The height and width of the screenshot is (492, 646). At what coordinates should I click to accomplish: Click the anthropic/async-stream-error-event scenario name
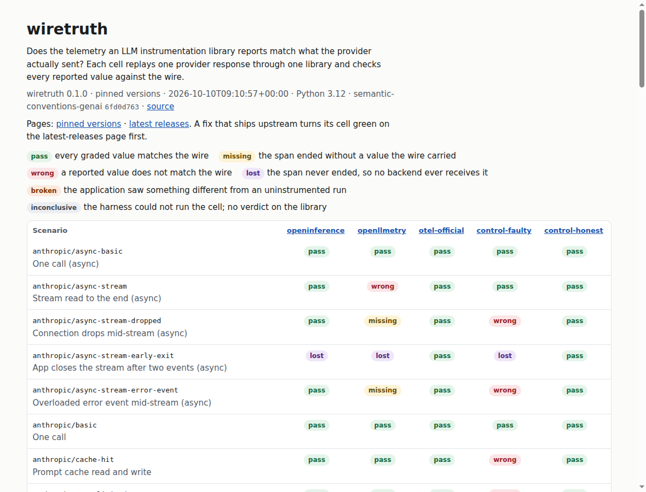(x=105, y=390)
